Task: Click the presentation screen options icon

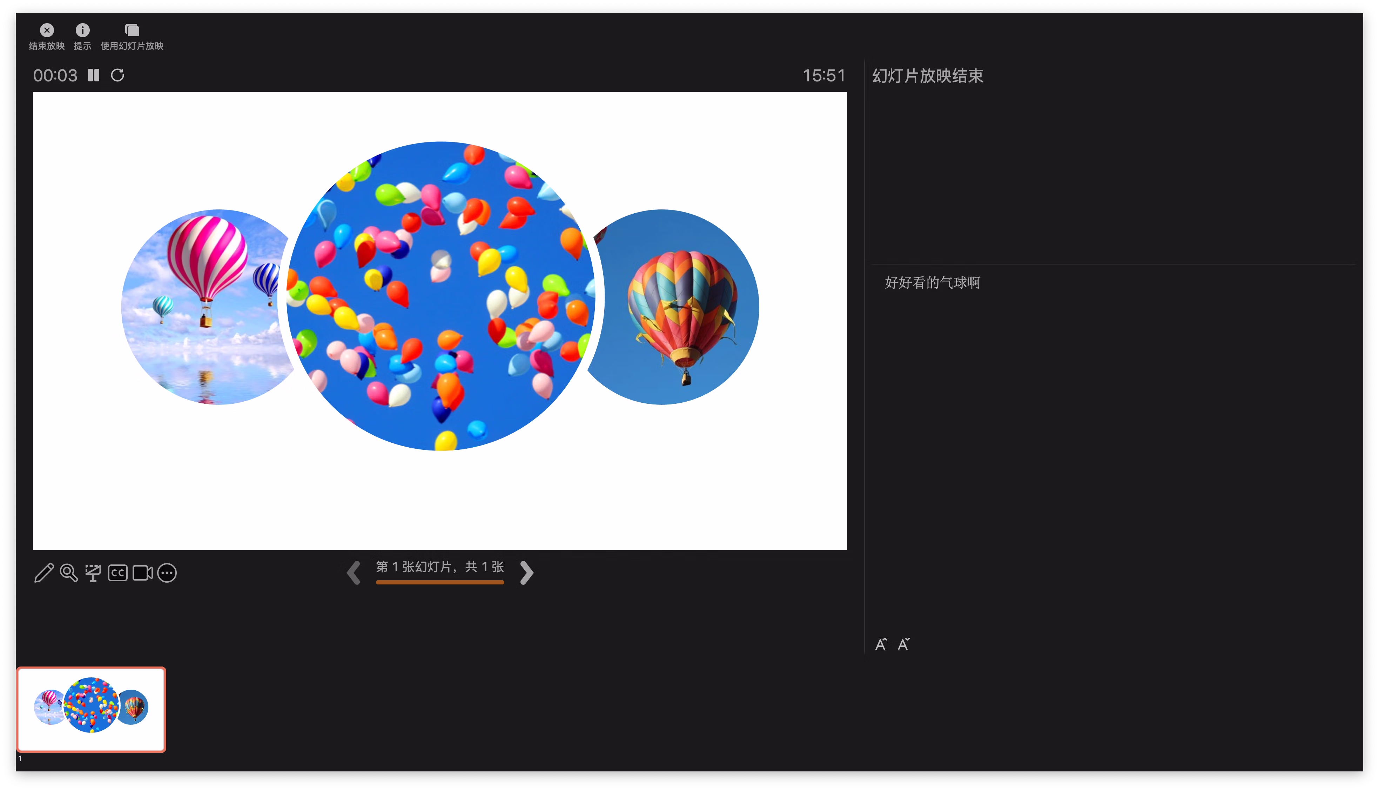Action: [x=93, y=573]
